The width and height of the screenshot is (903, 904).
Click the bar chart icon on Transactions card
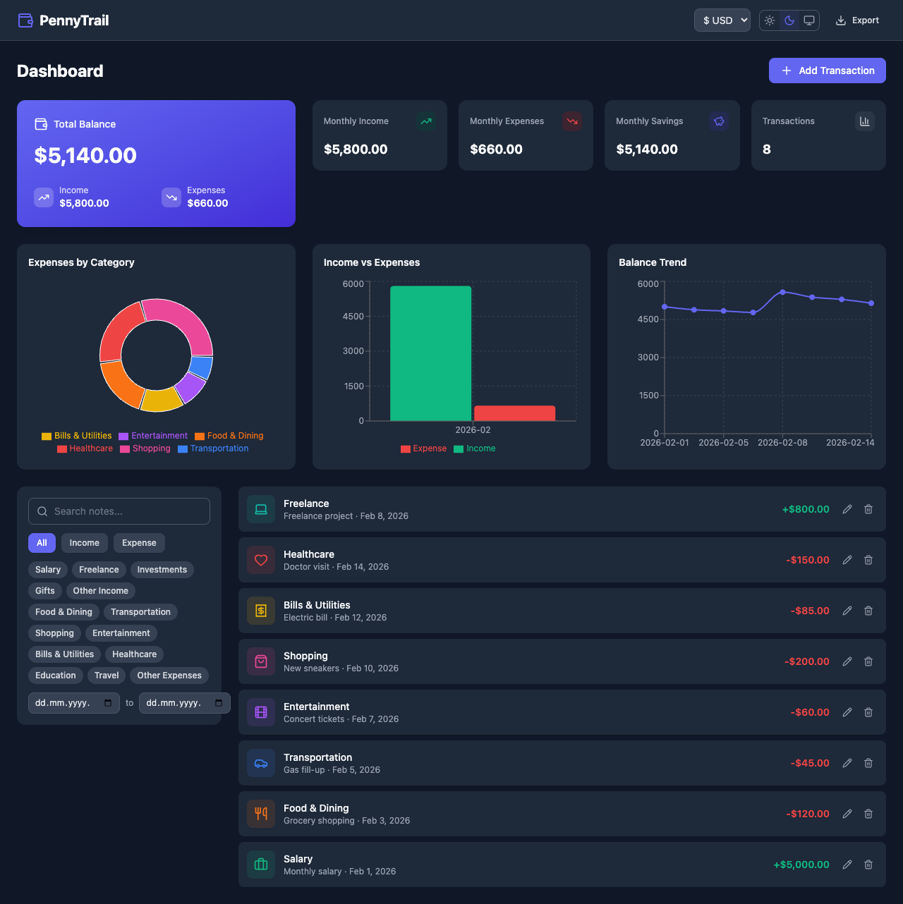(x=864, y=121)
